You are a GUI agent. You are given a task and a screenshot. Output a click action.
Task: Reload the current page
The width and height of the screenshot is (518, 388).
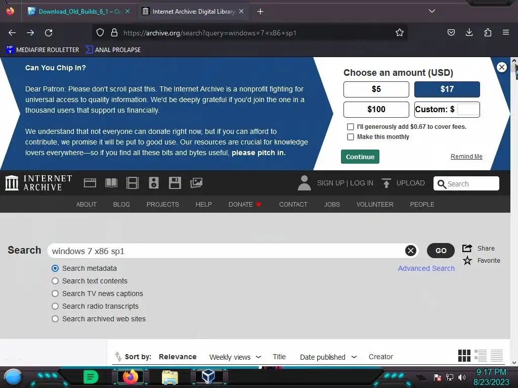point(49,33)
